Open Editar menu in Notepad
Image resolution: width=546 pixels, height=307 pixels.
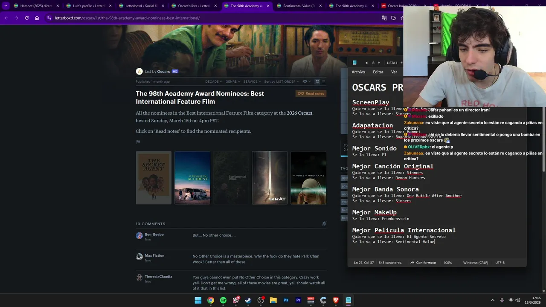378,72
